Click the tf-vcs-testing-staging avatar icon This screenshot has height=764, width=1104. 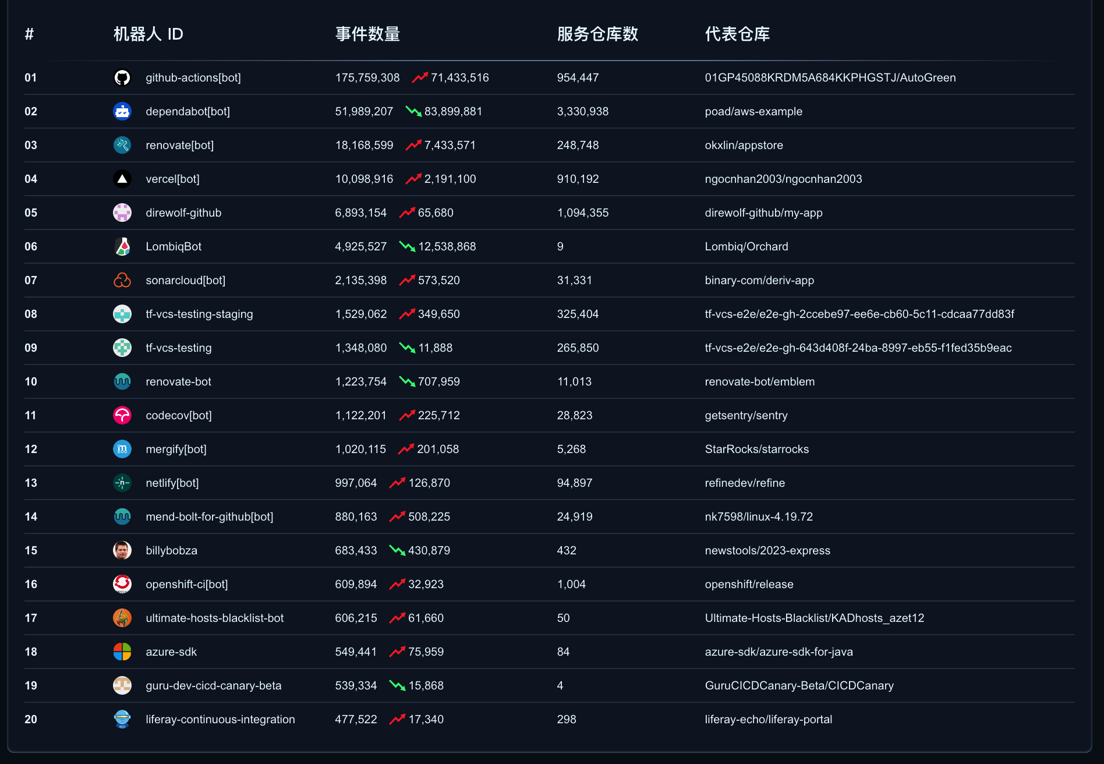click(122, 314)
